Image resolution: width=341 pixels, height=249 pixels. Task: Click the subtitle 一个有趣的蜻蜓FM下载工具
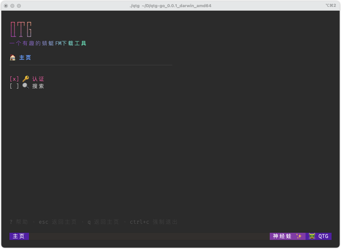click(x=48, y=44)
